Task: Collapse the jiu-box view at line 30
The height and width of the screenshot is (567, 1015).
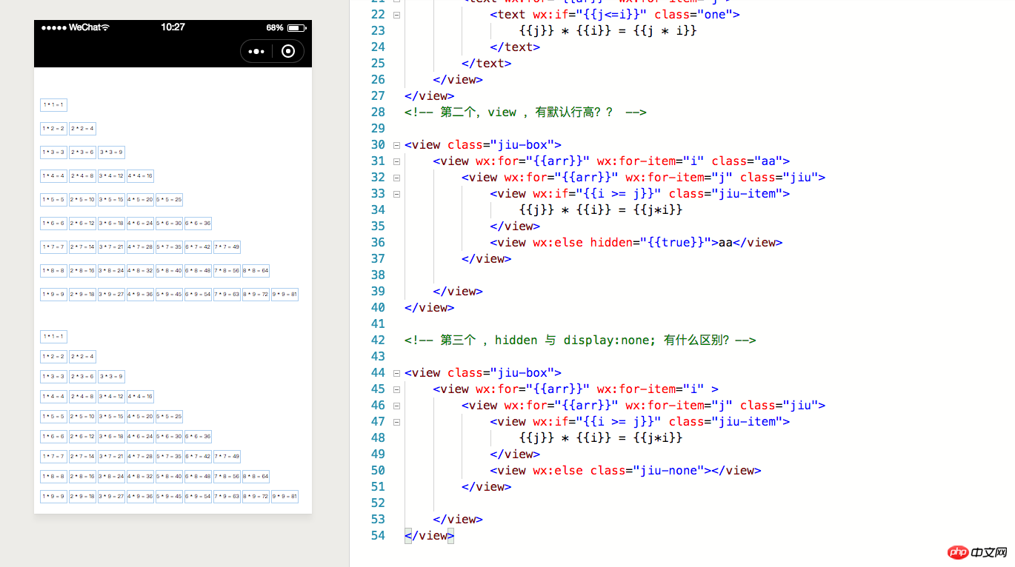Action: 397,144
